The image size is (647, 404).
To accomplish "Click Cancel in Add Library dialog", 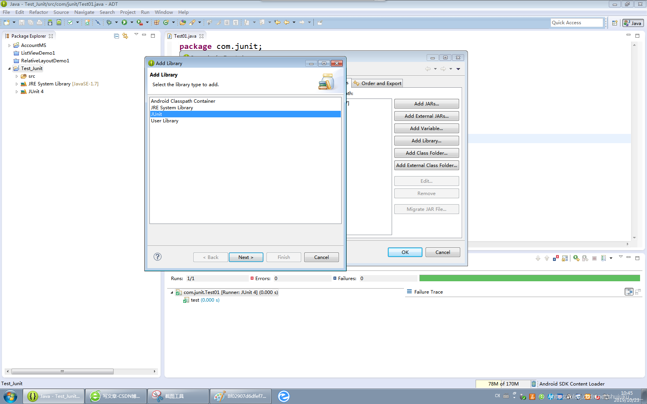I will [x=321, y=257].
